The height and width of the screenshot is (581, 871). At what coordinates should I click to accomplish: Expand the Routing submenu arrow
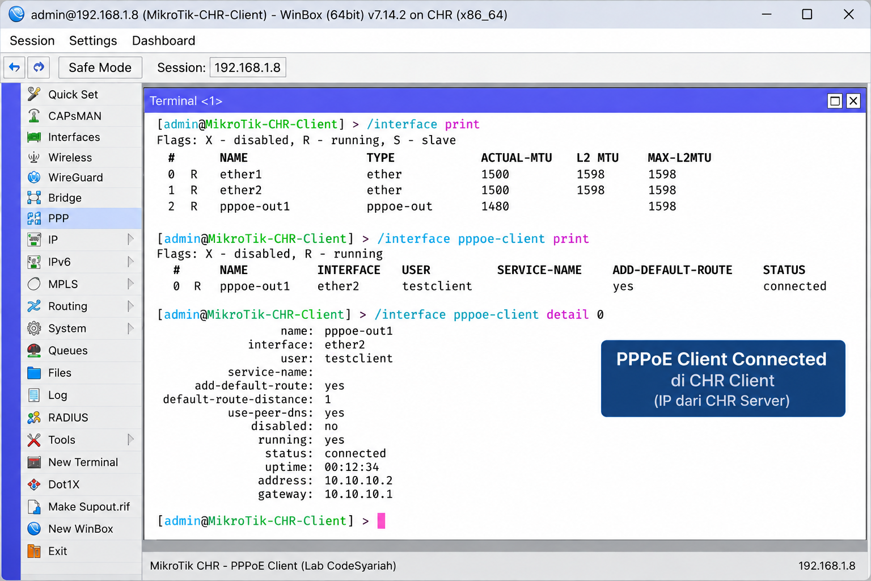tap(130, 306)
